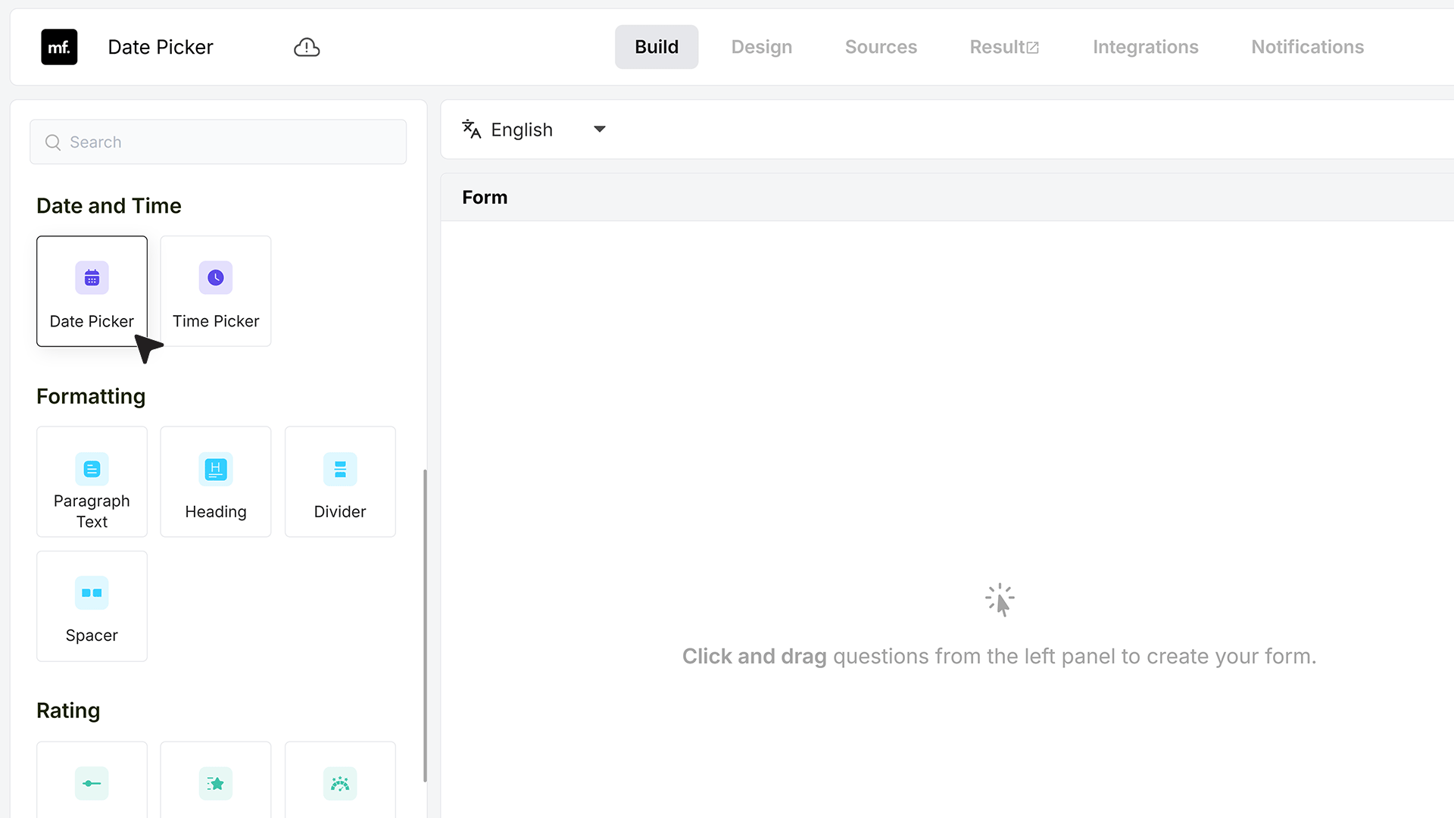Image resolution: width=1454 pixels, height=818 pixels.
Task: Switch to the Design tab
Action: [762, 47]
